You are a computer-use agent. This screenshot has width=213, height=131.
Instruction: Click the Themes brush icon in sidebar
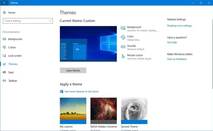click(4, 64)
